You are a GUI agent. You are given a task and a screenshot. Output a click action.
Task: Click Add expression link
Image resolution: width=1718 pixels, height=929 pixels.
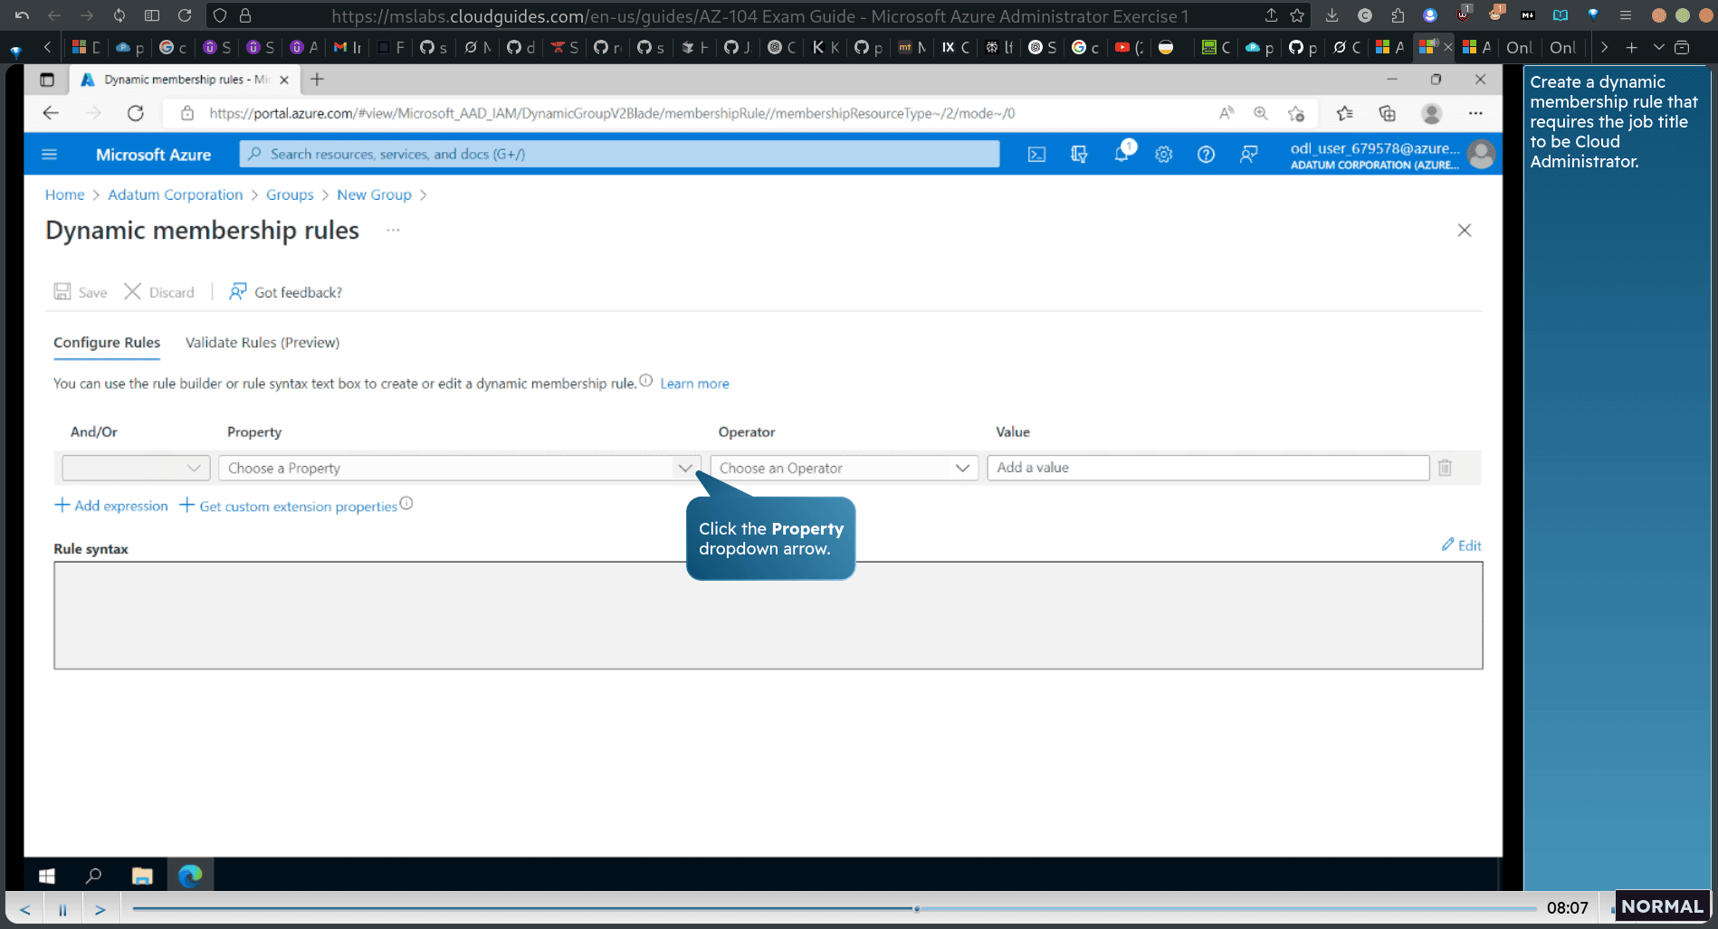click(x=111, y=506)
